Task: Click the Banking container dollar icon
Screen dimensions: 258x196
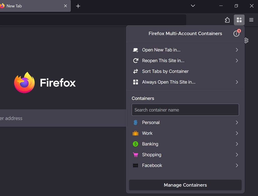Action: click(135, 144)
